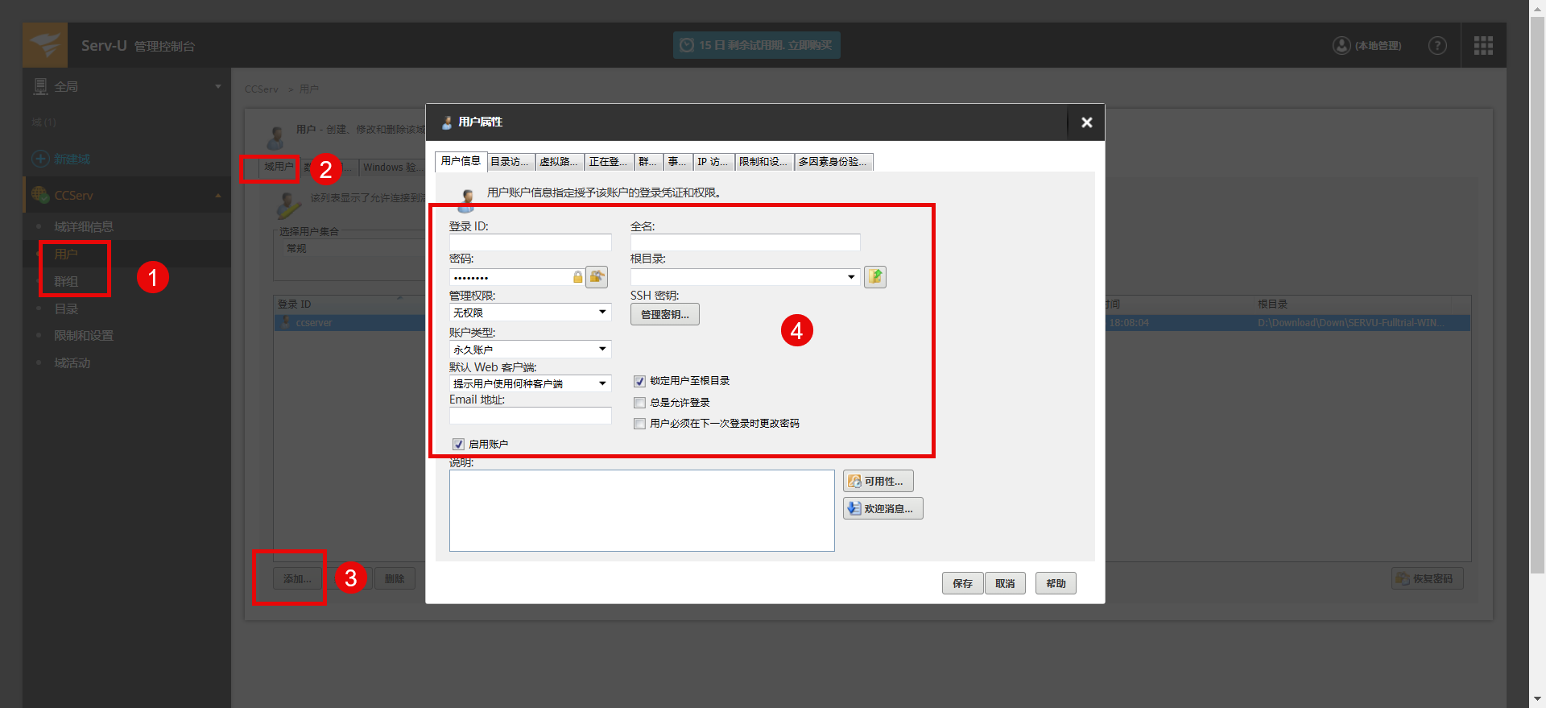The height and width of the screenshot is (708, 1546).
Task: Click the 保存 button
Action: (963, 583)
